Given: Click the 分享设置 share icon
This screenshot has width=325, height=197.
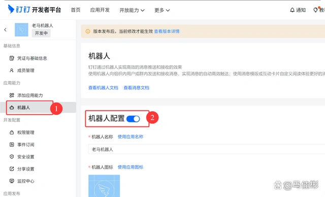Looking at the screenshot, I should pyautogui.click(x=12, y=169).
